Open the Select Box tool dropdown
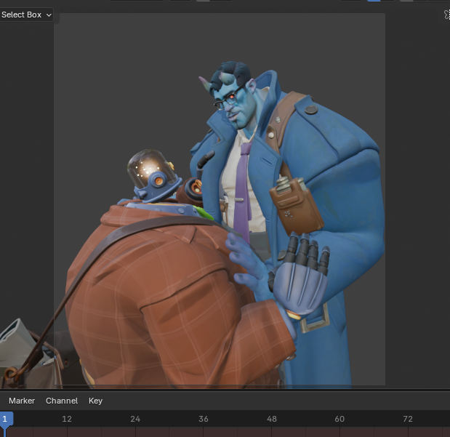Screen dimensions: 450x437 [26, 15]
